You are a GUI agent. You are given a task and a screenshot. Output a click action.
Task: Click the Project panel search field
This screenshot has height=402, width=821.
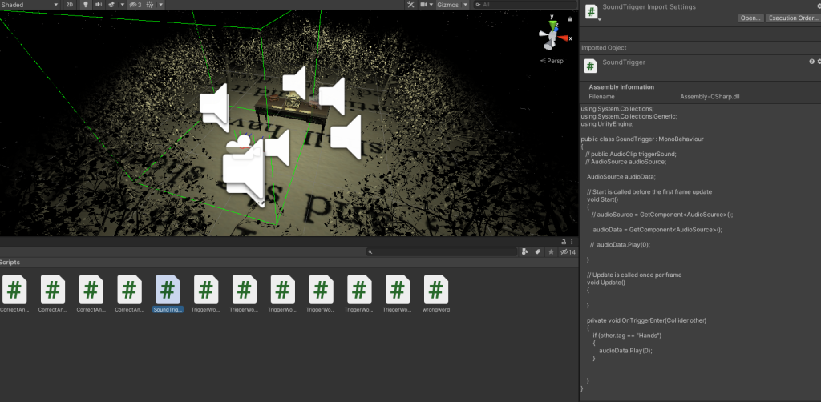coord(443,251)
